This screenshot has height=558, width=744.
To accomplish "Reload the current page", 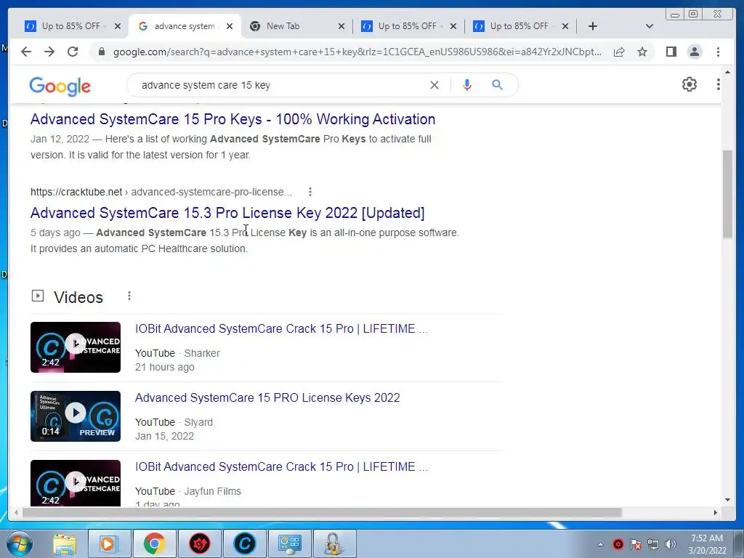I will click(73, 52).
